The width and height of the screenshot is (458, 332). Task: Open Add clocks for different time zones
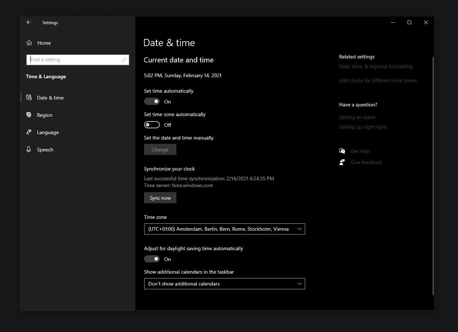coord(378,80)
